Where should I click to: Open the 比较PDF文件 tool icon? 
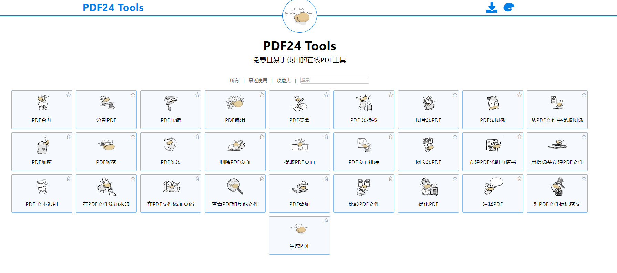point(363,187)
